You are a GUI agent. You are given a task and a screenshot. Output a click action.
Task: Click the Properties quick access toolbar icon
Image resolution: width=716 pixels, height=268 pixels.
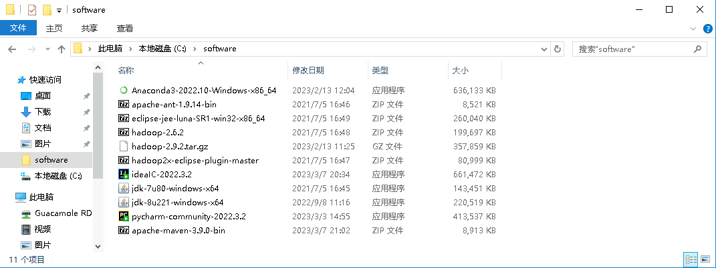32,9
